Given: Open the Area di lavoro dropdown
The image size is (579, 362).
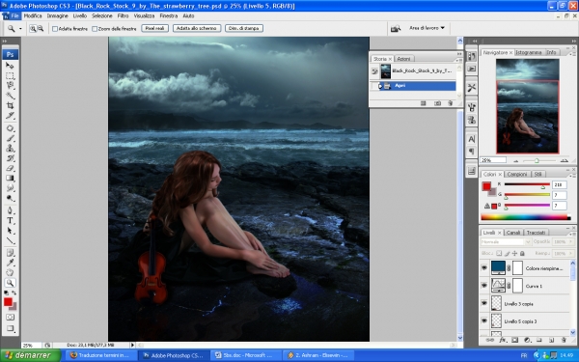Looking at the screenshot, I should (x=427, y=28).
